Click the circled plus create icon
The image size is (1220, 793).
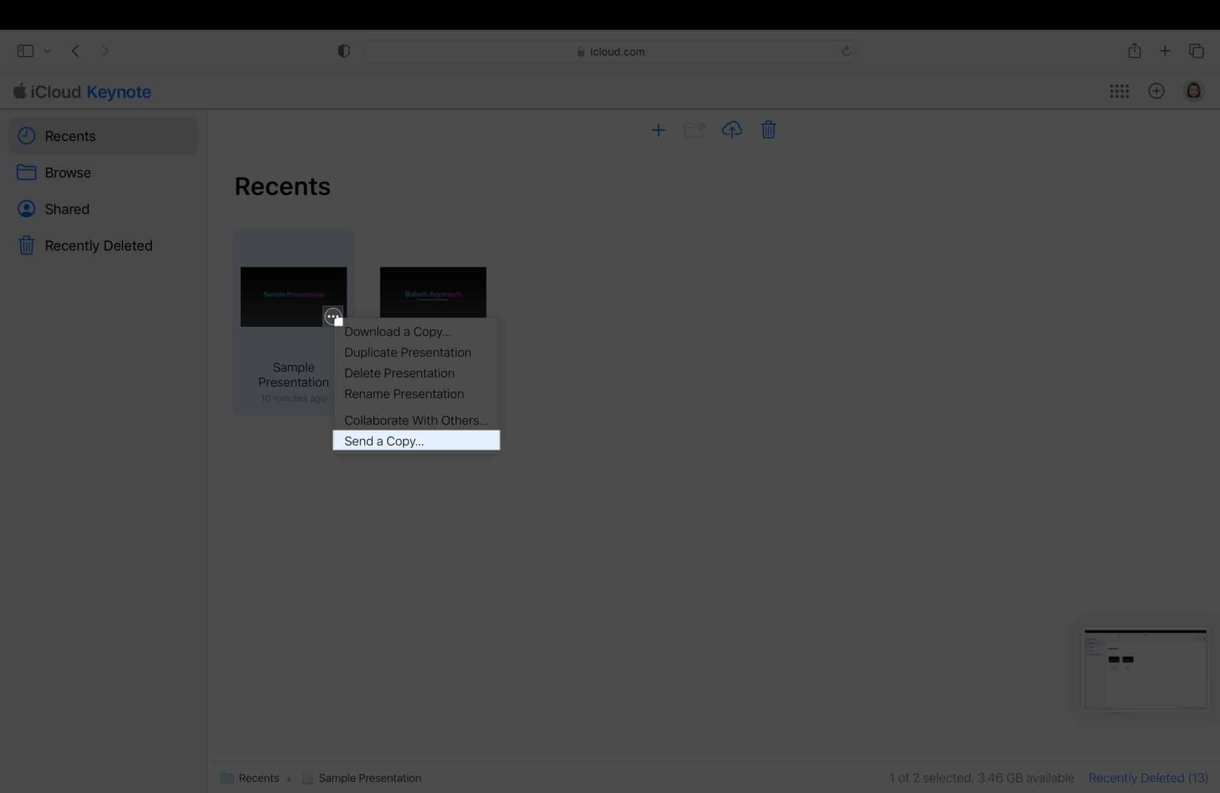[1156, 91]
